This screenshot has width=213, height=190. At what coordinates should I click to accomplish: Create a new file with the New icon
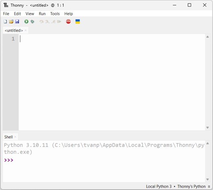coord(5,22)
